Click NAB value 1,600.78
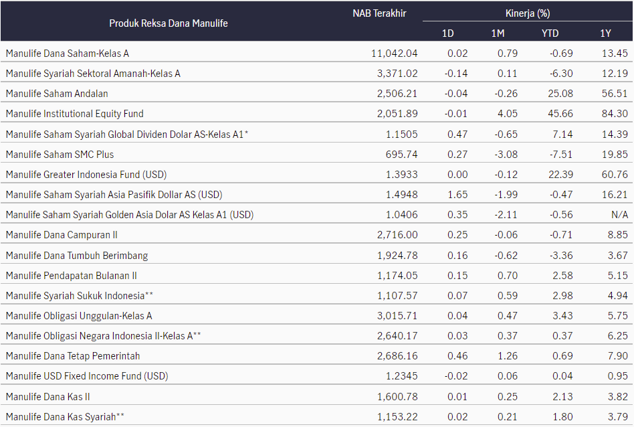Image resolution: width=634 pixels, height=427 pixels. click(x=397, y=397)
